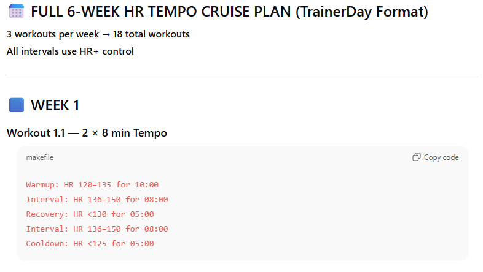Click the 'All intervals use HR+ control' line
The width and height of the screenshot is (483, 272).
coord(70,51)
